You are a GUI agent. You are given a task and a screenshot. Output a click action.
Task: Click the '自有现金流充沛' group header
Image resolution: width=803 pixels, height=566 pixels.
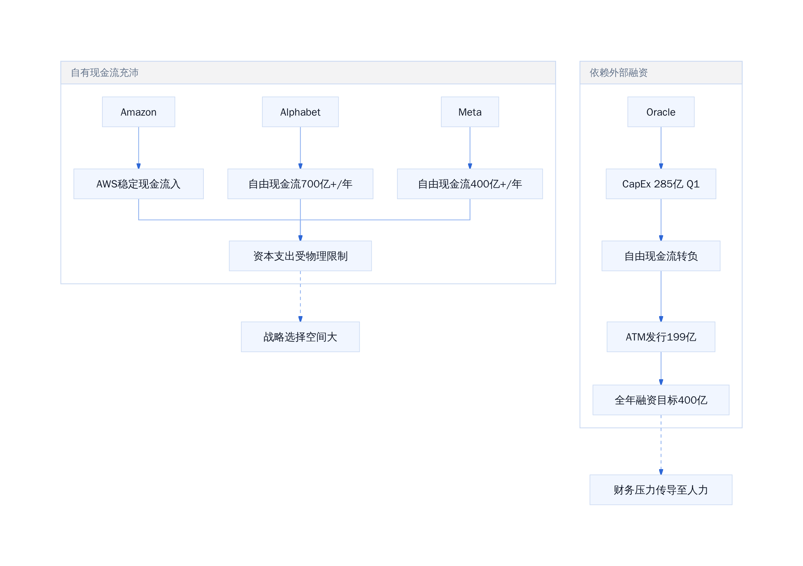coord(308,73)
